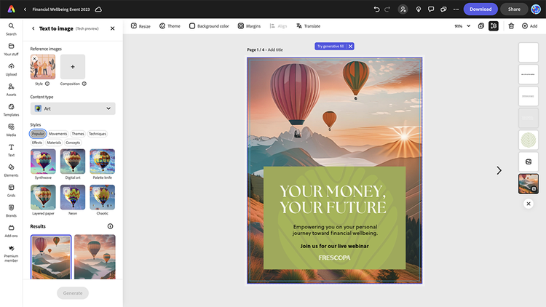Open the Theme toolbar option

click(170, 26)
